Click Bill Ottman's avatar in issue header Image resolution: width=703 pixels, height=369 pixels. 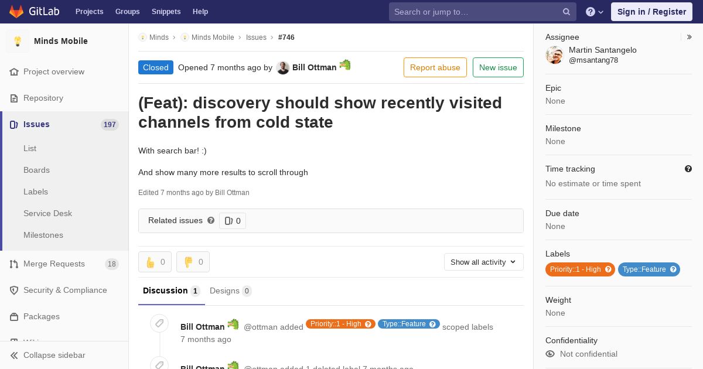tap(282, 67)
